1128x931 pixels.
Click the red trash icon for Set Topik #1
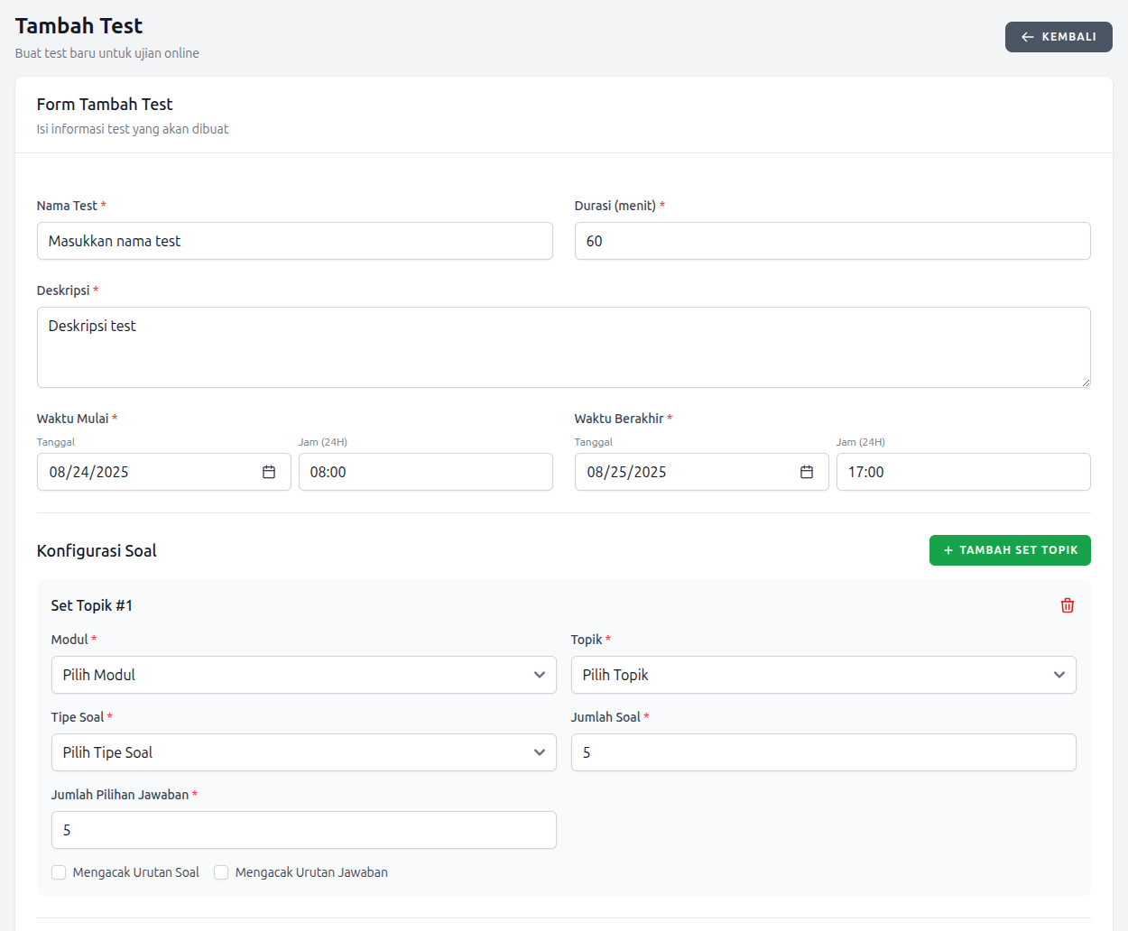point(1067,605)
